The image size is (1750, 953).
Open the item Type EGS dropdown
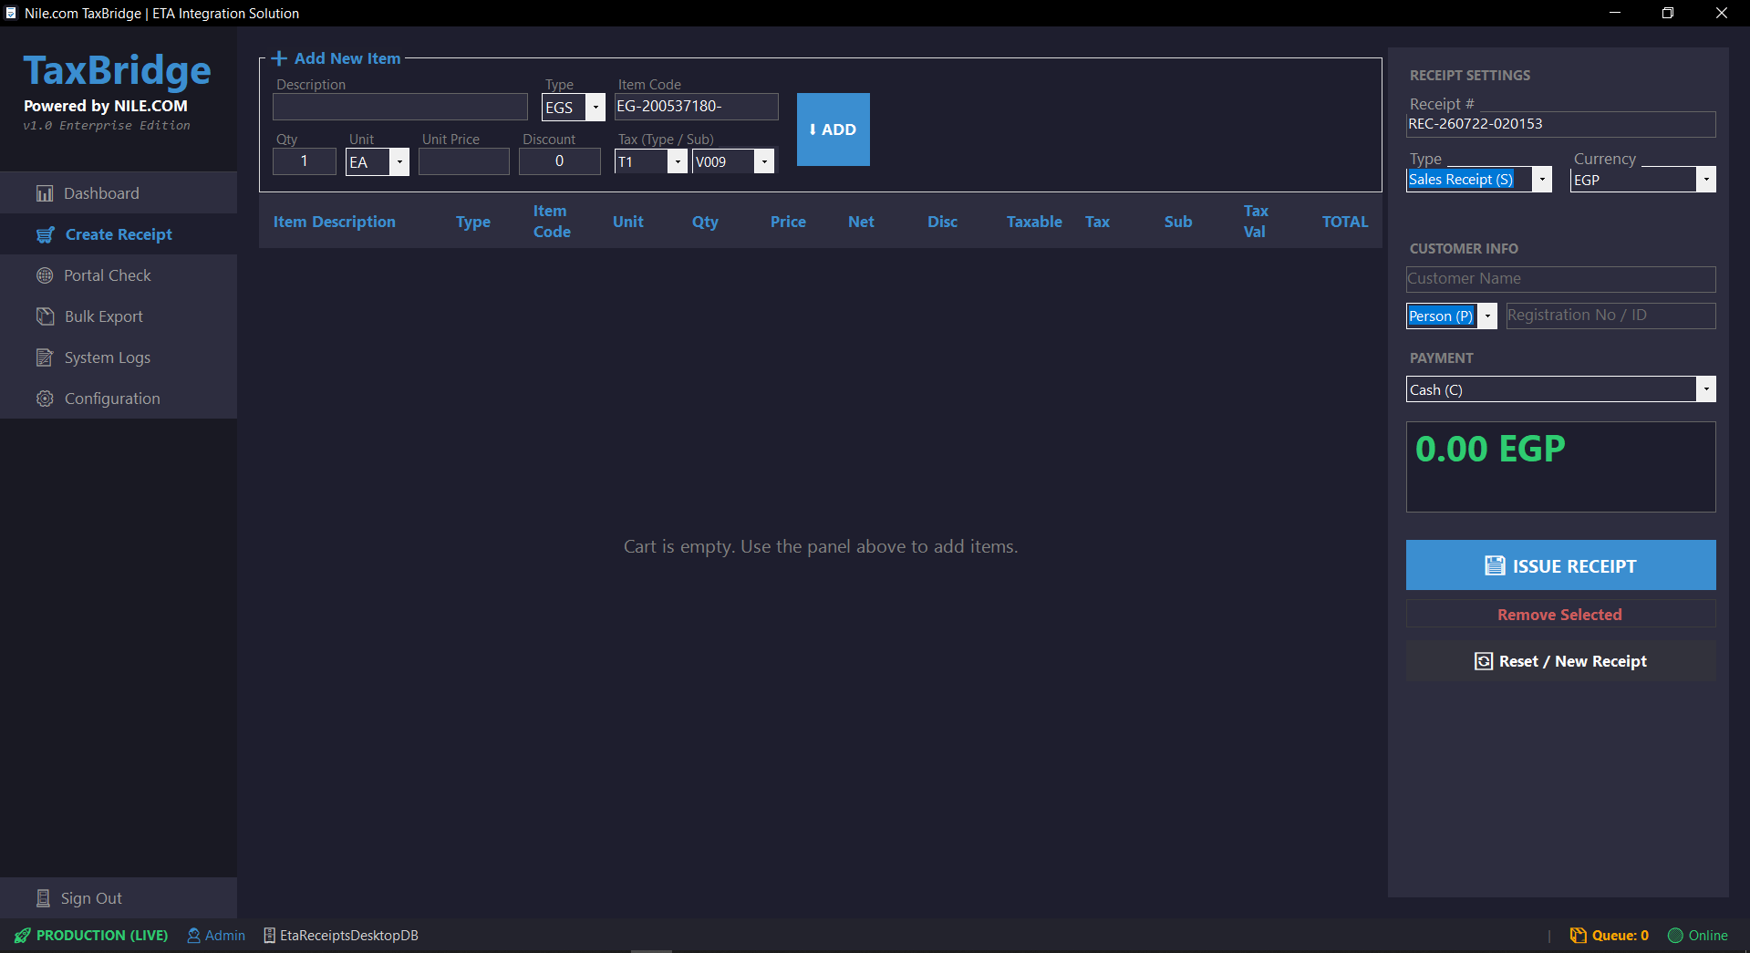[x=595, y=107]
